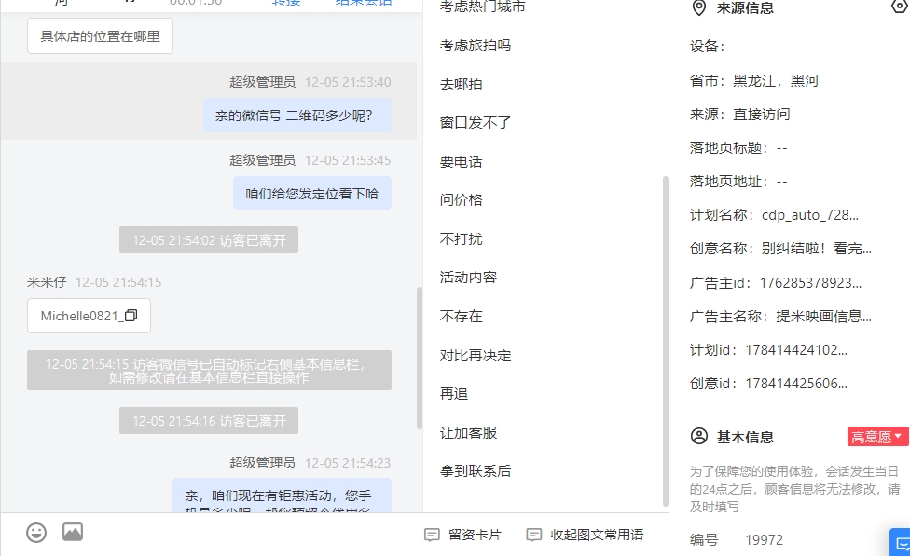This screenshot has height=556, width=910.
Task: Click the send image icon
Action: (73, 532)
